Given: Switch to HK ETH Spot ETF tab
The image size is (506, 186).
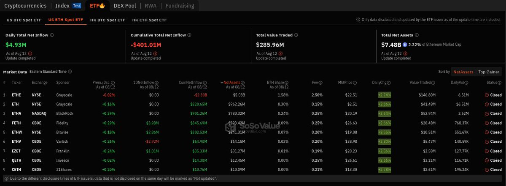Looking at the screenshot, I should 149,20.
